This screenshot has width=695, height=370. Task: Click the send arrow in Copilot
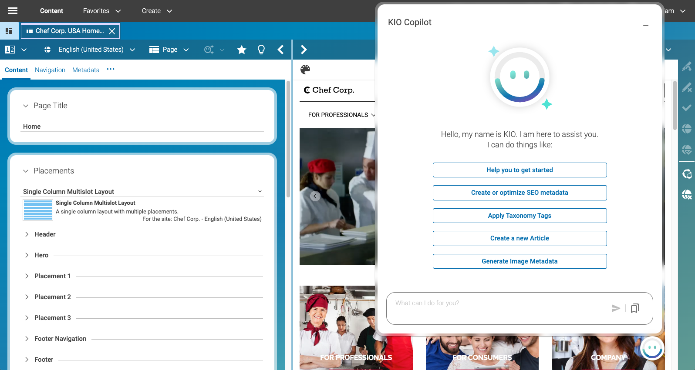click(615, 308)
